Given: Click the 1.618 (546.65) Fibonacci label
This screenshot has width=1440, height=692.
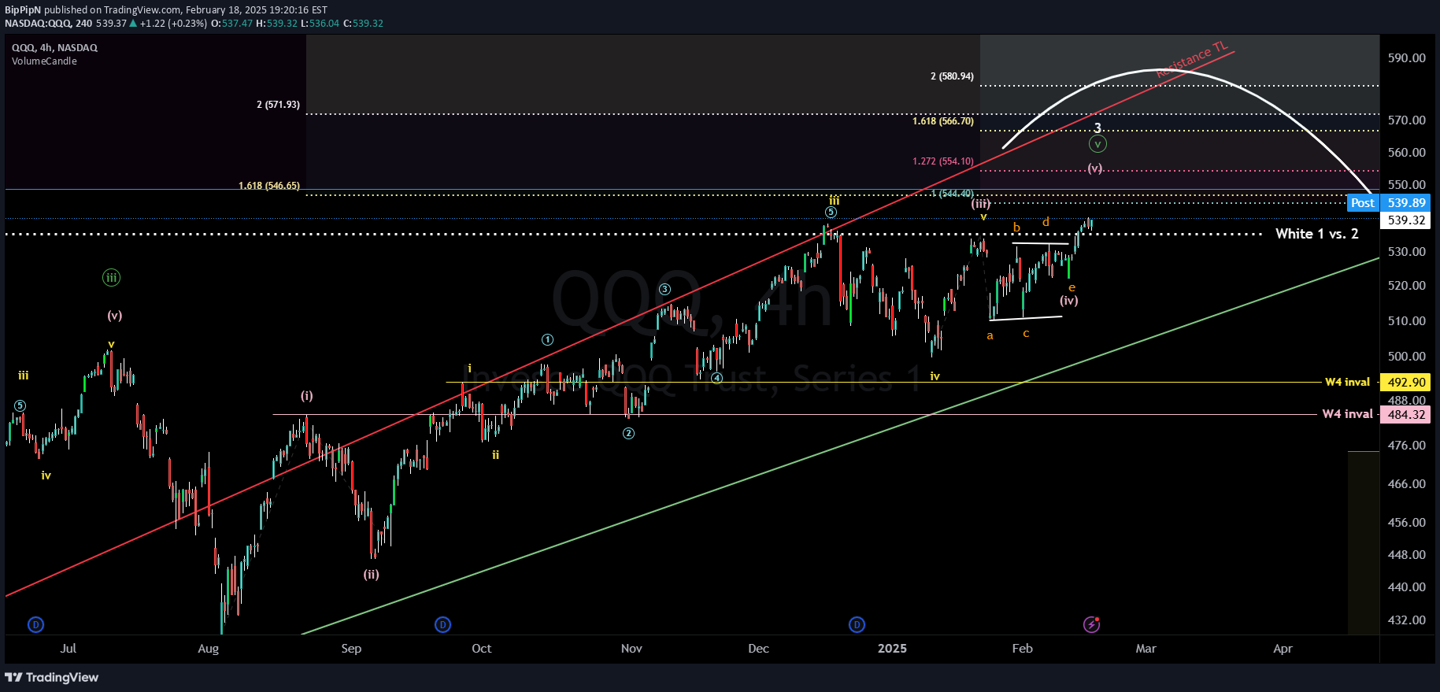Looking at the screenshot, I should (269, 186).
